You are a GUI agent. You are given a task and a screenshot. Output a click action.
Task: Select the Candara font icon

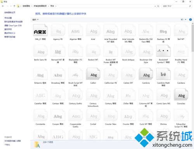(x=181, y=74)
